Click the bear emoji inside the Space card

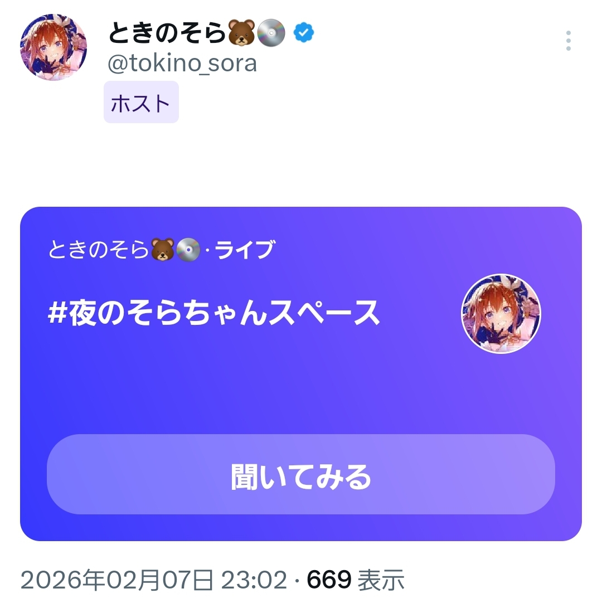(x=163, y=249)
